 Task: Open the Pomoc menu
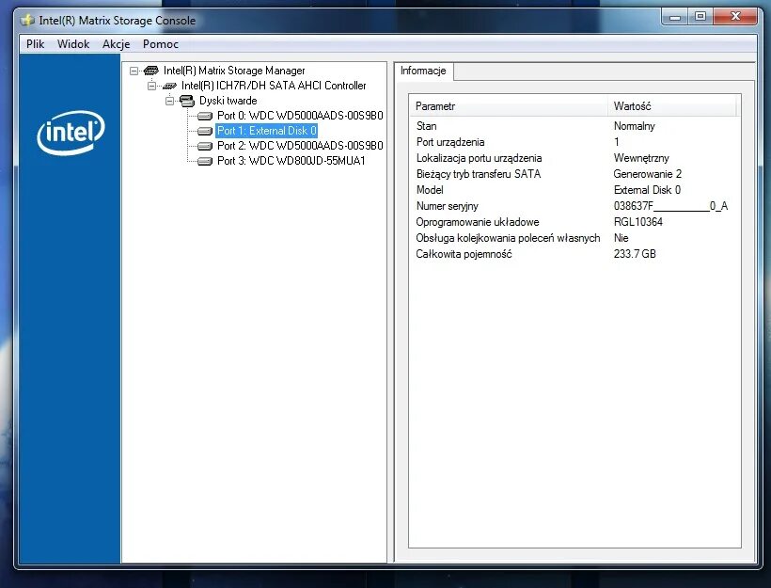pyautogui.click(x=160, y=44)
